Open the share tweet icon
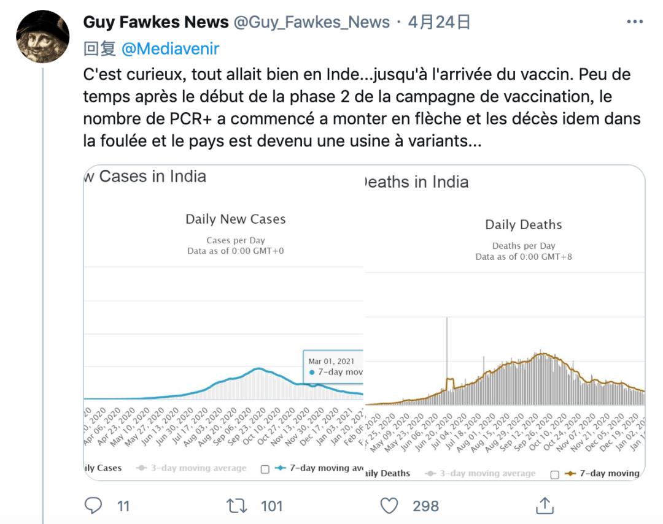 544,506
